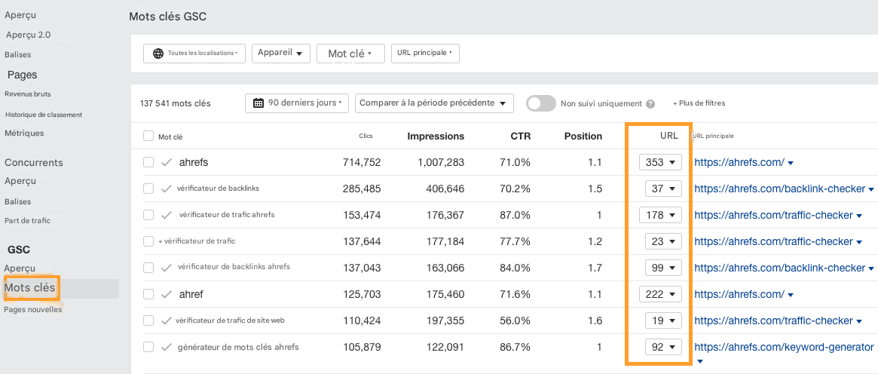Click the help icon next to Non suivi uniquement
This screenshot has height=374, width=878.
point(650,103)
